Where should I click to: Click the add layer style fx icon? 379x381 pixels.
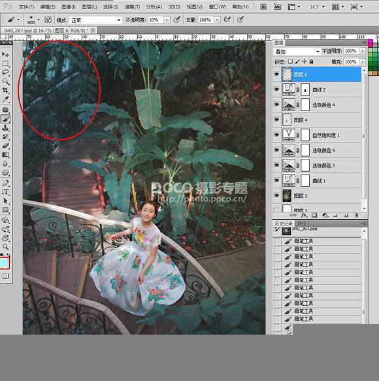tap(304, 215)
